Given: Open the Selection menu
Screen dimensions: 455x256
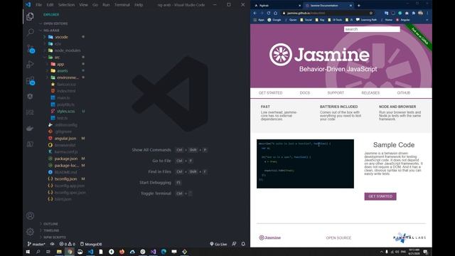Looking at the screenshot, I should [66, 5].
